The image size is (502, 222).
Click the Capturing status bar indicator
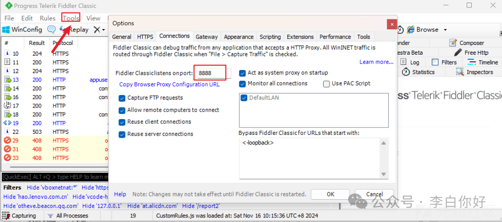20,216
